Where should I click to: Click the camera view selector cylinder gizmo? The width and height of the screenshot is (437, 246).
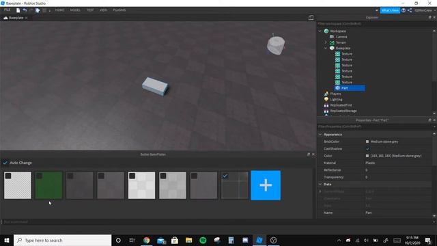(276, 44)
